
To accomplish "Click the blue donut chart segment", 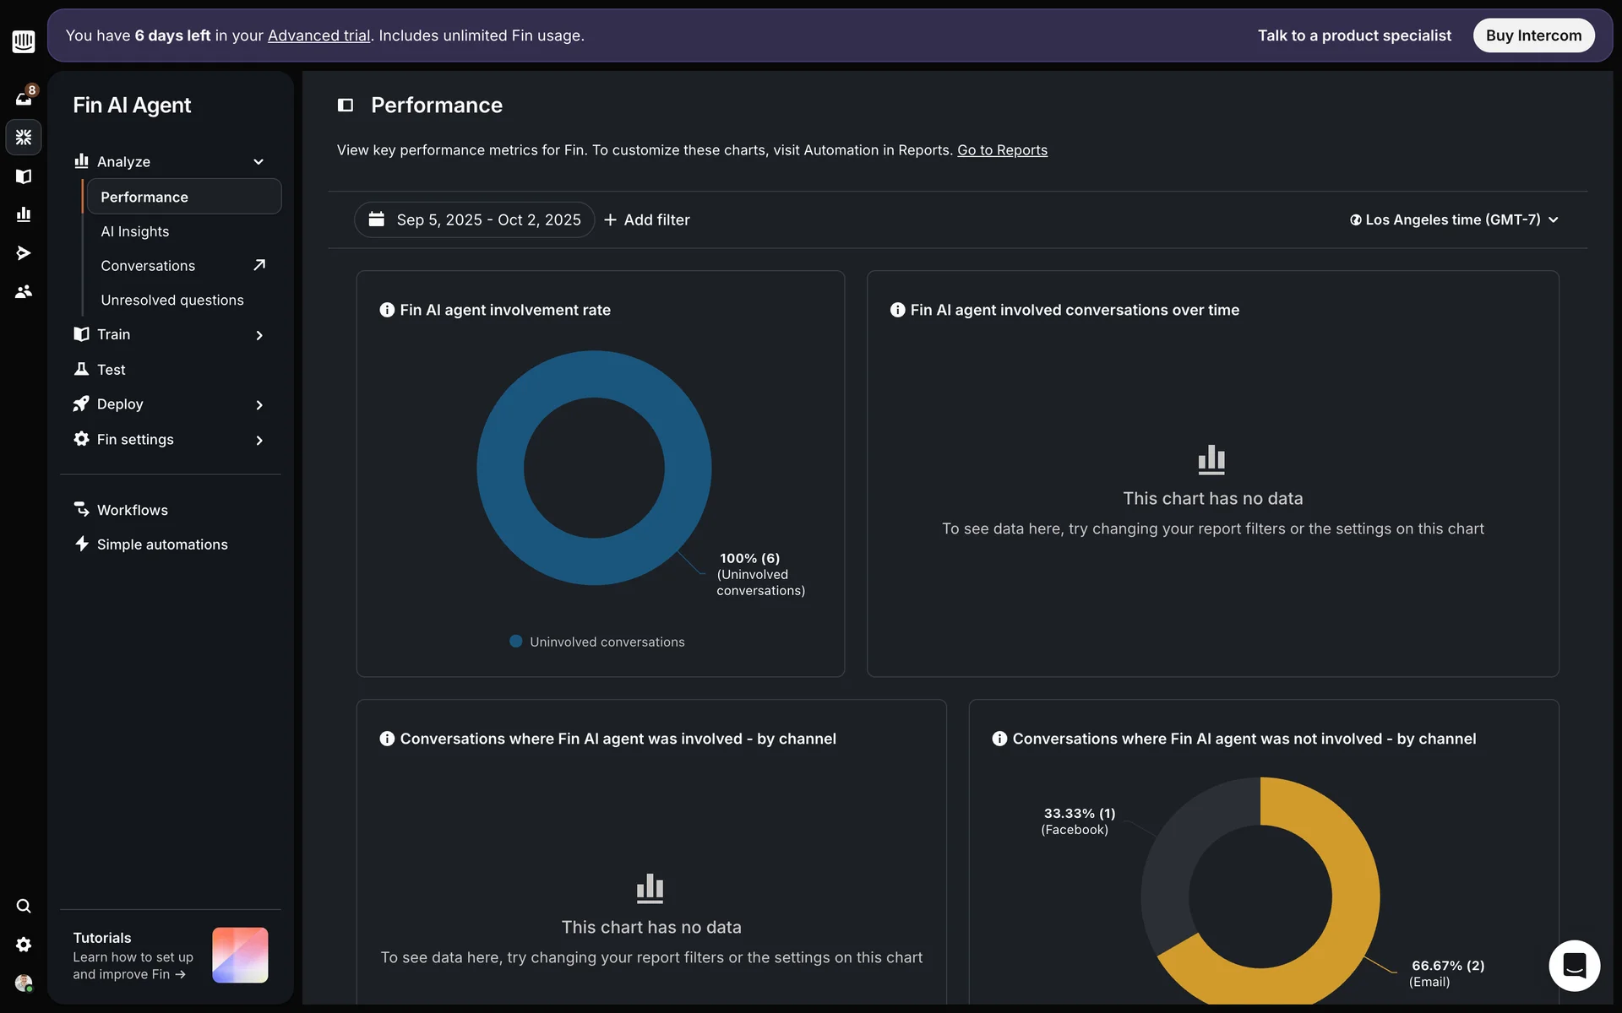I will 500,469.
